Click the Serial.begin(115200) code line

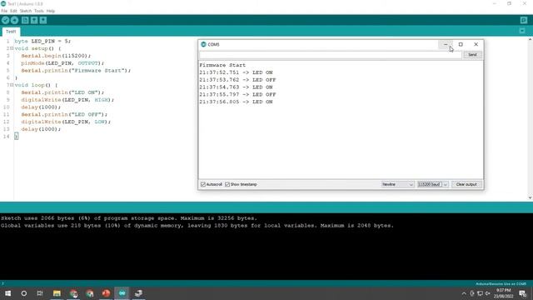tap(56, 56)
